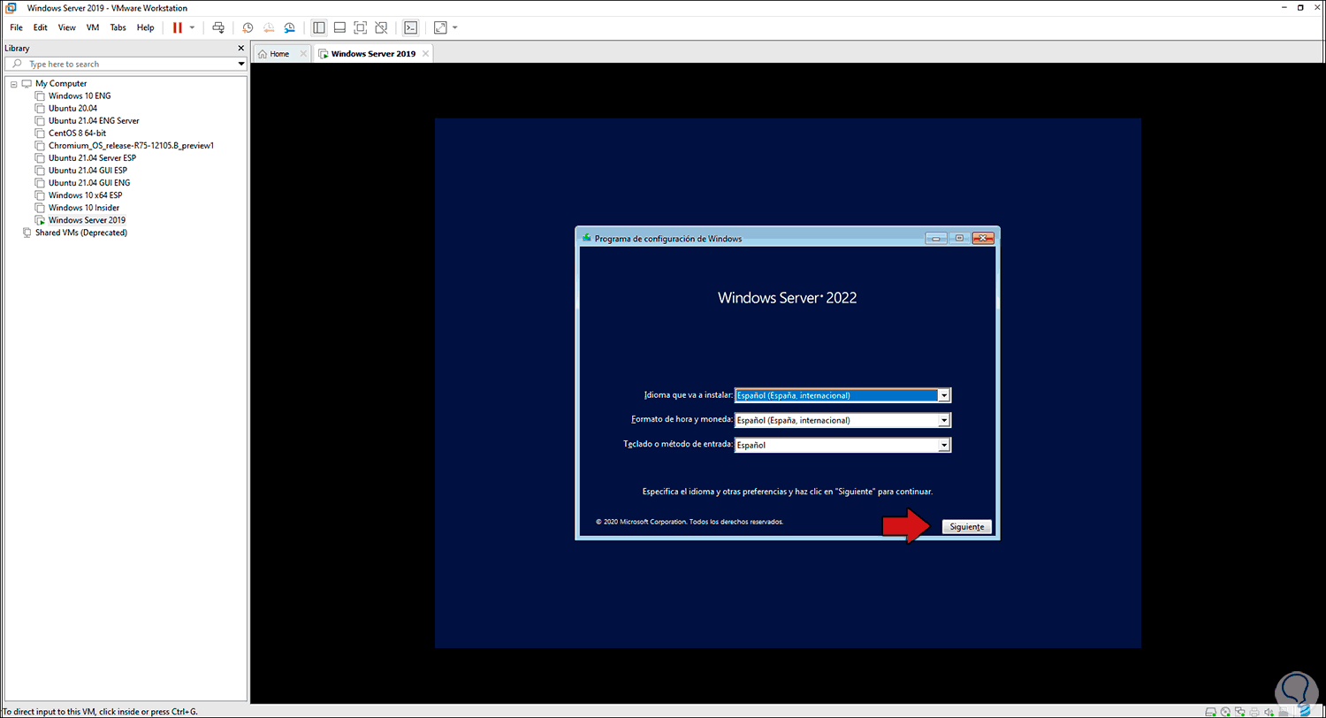1326x718 pixels.
Task: Open the Edit menu
Action: (x=41, y=27)
